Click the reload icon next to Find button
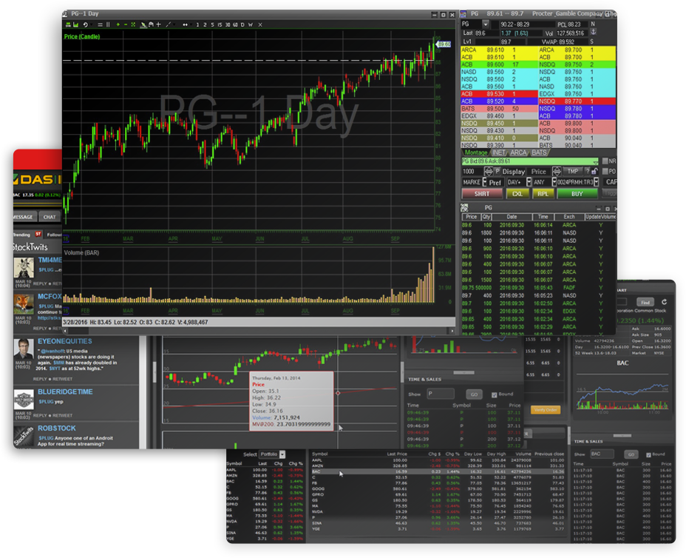 point(664,302)
